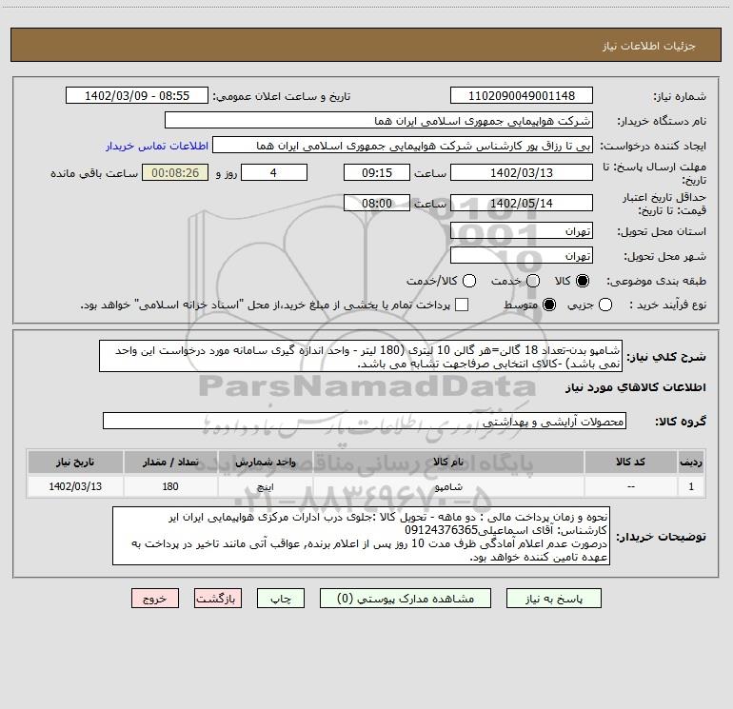Click the اطلاعات کالاهای مورد نیاز heading
Image resolution: width=733 pixels, height=709 pixels.
636,387
